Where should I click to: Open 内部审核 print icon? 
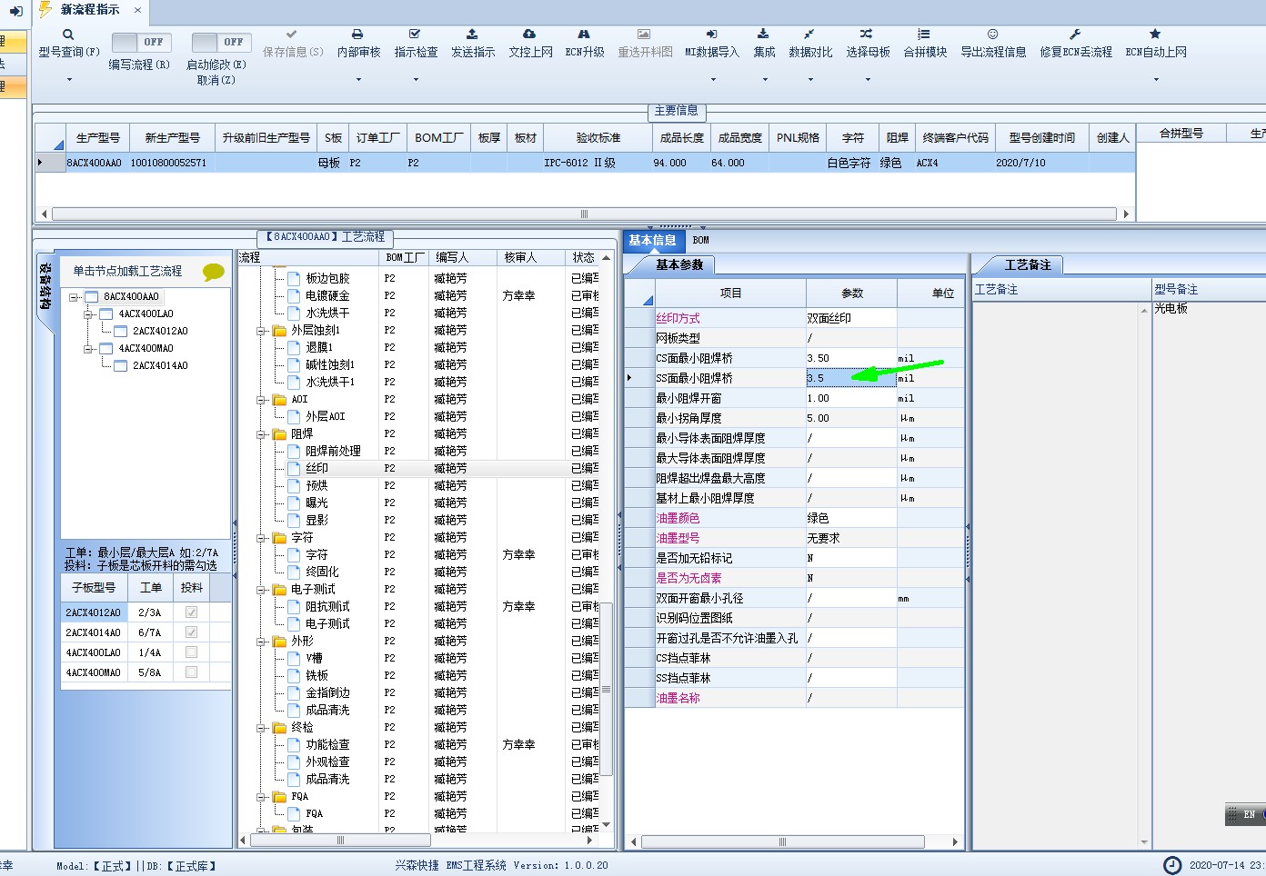[358, 35]
